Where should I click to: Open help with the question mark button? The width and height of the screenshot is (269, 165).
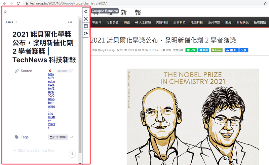click(72, 154)
